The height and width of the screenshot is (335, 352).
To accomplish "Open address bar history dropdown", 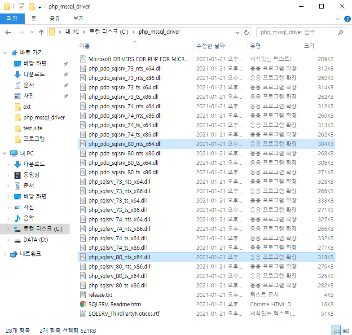I will click(237, 32).
